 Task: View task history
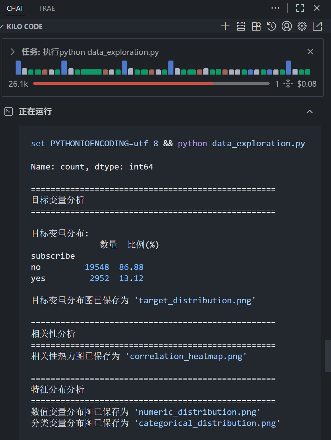click(271, 26)
